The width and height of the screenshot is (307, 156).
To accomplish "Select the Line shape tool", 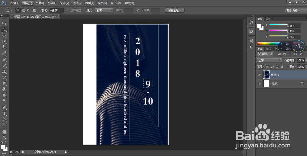I will tap(4, 125).
